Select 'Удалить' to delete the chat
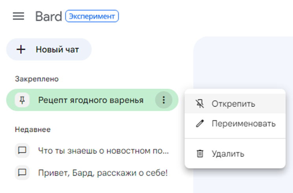The height and width of the screenshot is (193, 293). click(228, 154)
